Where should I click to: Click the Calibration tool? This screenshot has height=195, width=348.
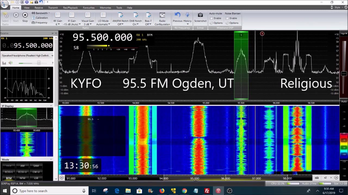40,18
